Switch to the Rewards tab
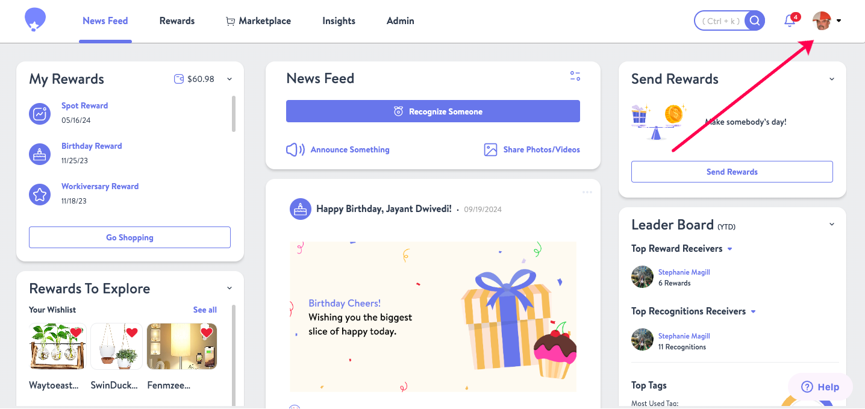The height and width of the screenshot is (409, 865). 177,21
